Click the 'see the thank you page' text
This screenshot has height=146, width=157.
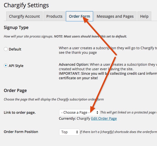point(78,52)
